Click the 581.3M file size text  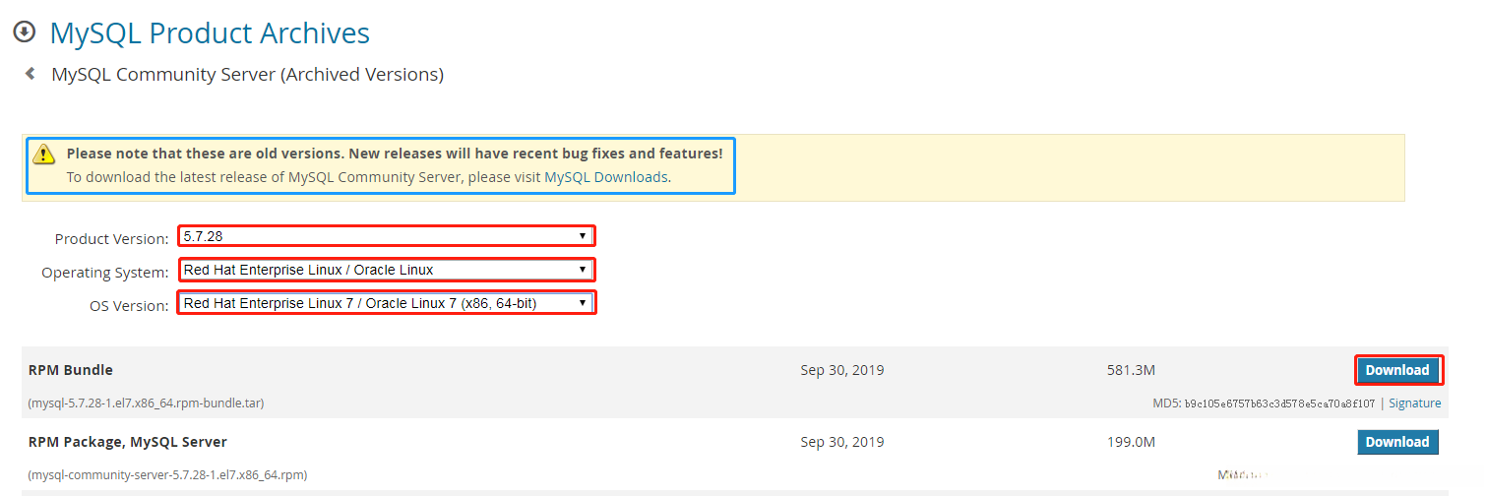1131,370
